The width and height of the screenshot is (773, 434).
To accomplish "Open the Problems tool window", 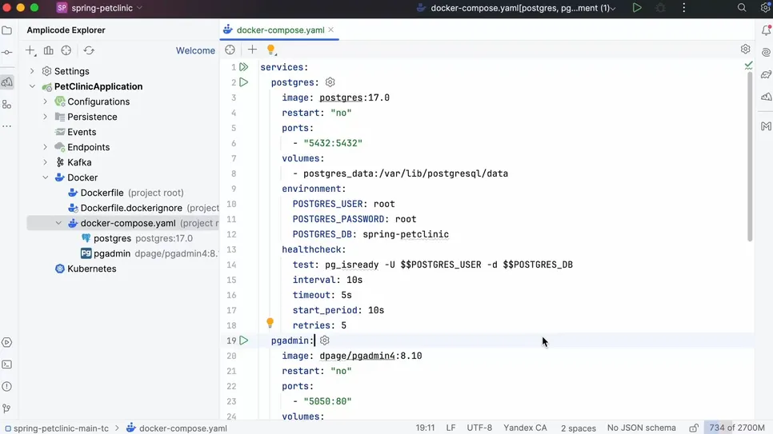I will [x=7, y=387].
